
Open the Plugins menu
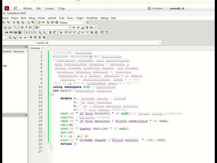(80, 18)
